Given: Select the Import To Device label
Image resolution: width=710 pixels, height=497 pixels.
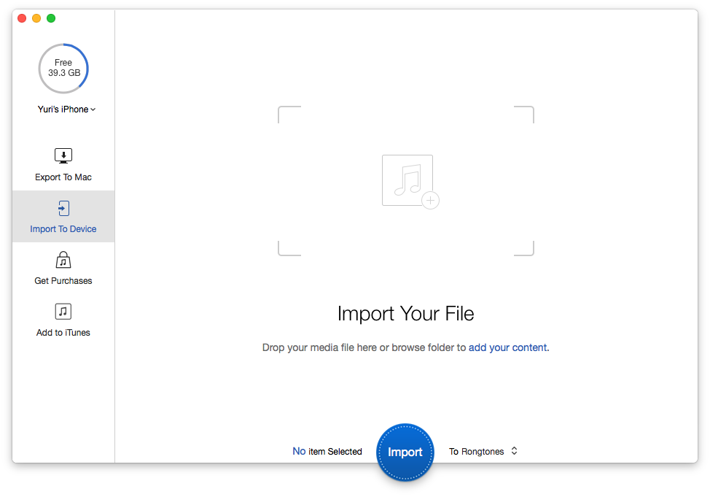Looking at the screenshot, I should click(x=63, y=229).
